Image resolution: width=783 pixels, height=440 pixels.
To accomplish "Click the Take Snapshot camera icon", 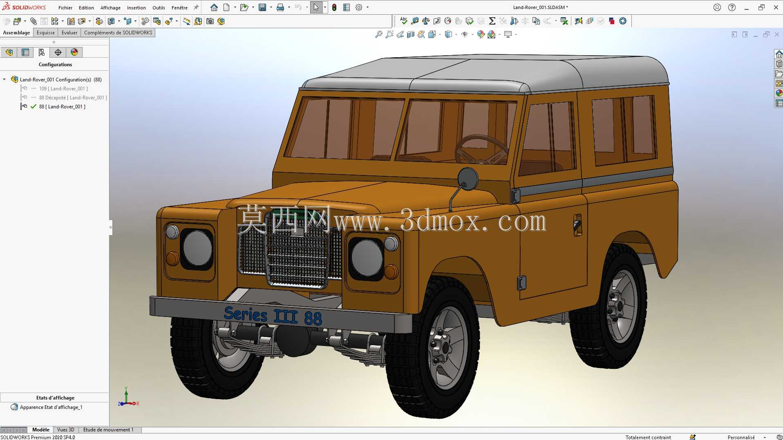I will click(210, 21).
